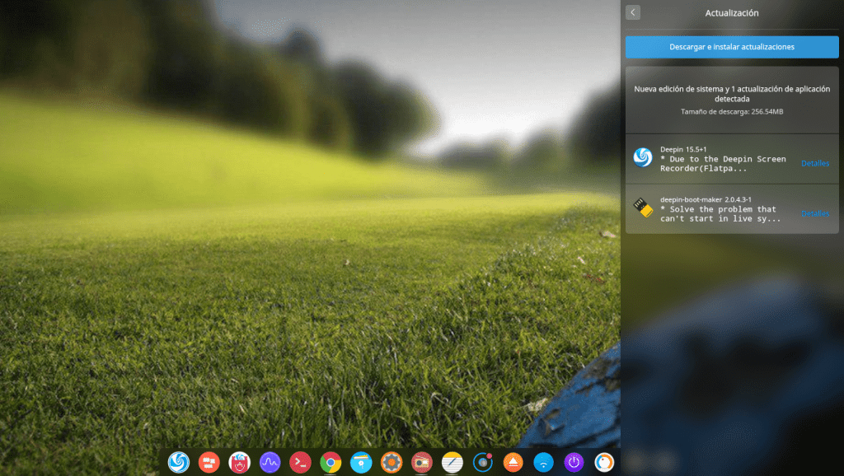The height and width of the screenshot is (476, 844).
Task: Go back using the arrow in Actualización panel
Action: (x=632, y=12)
